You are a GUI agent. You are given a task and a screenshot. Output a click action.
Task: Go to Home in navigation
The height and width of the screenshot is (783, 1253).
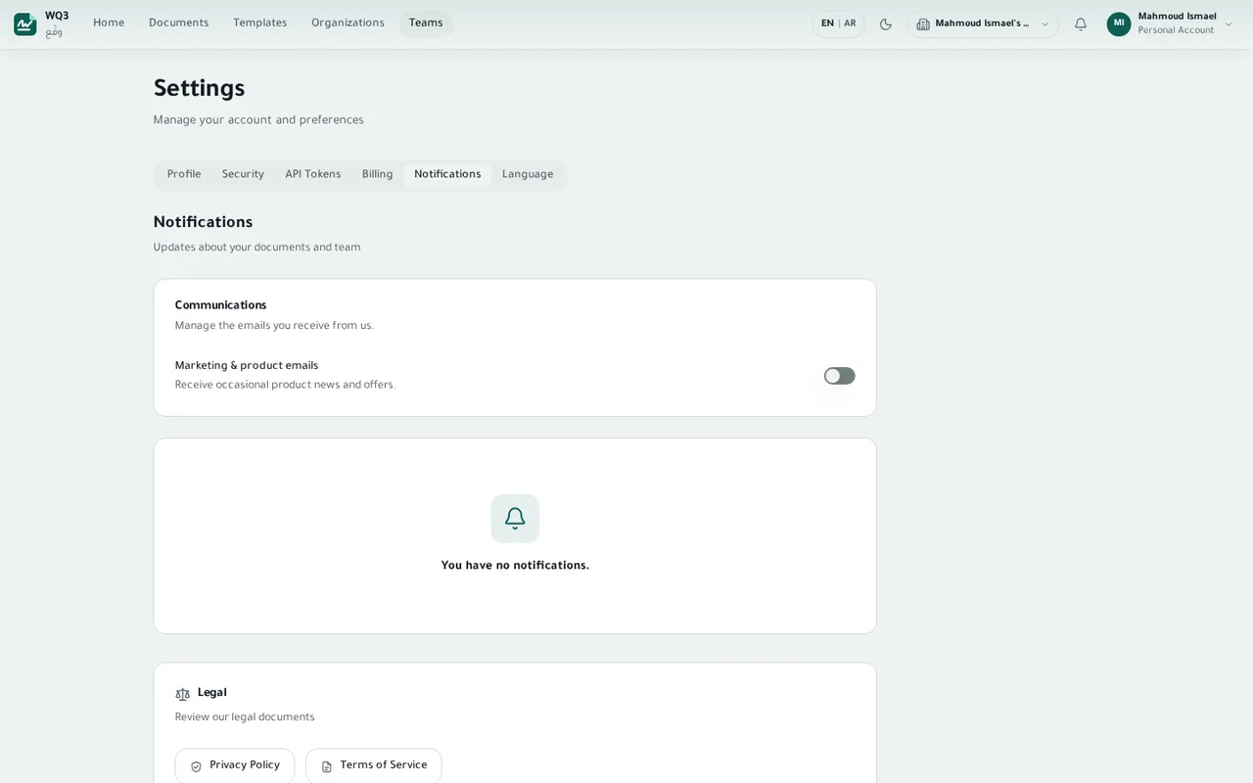pos(109,23)
